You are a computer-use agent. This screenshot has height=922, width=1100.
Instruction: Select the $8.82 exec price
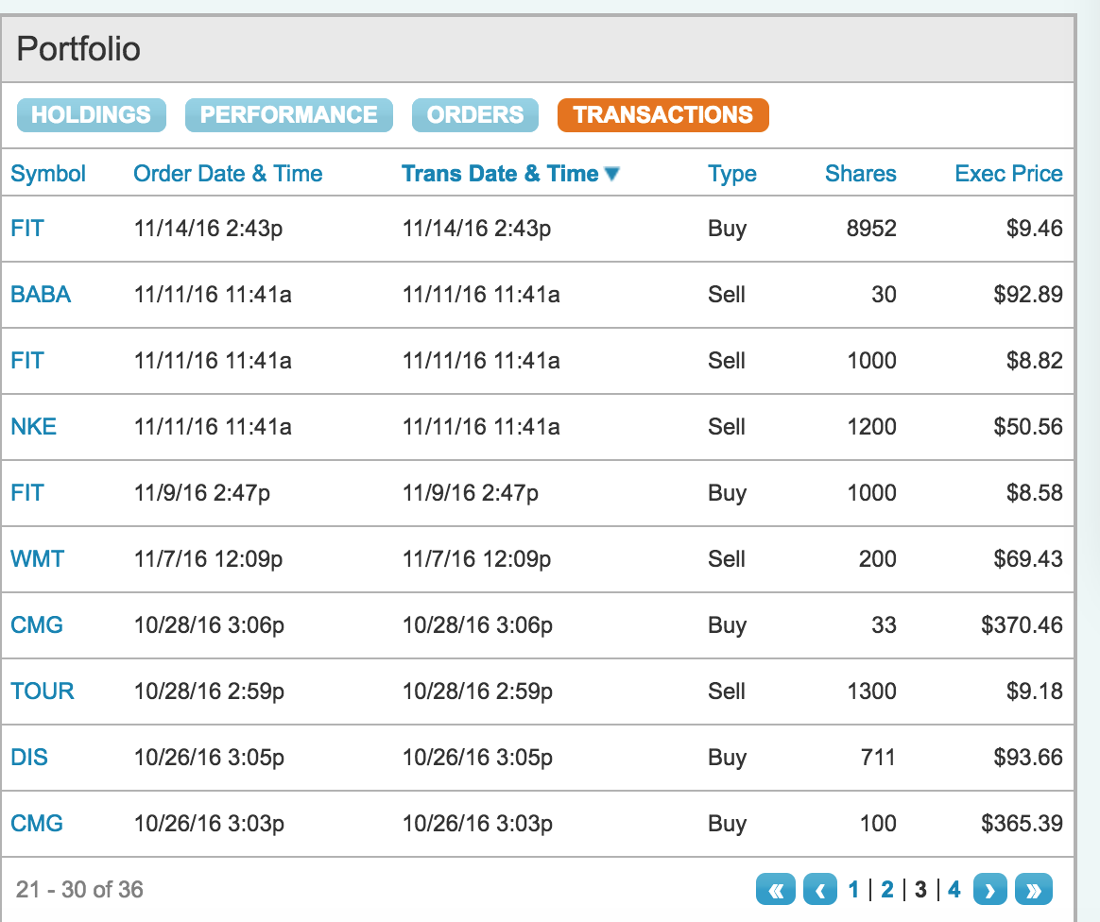coord(1034,360)
